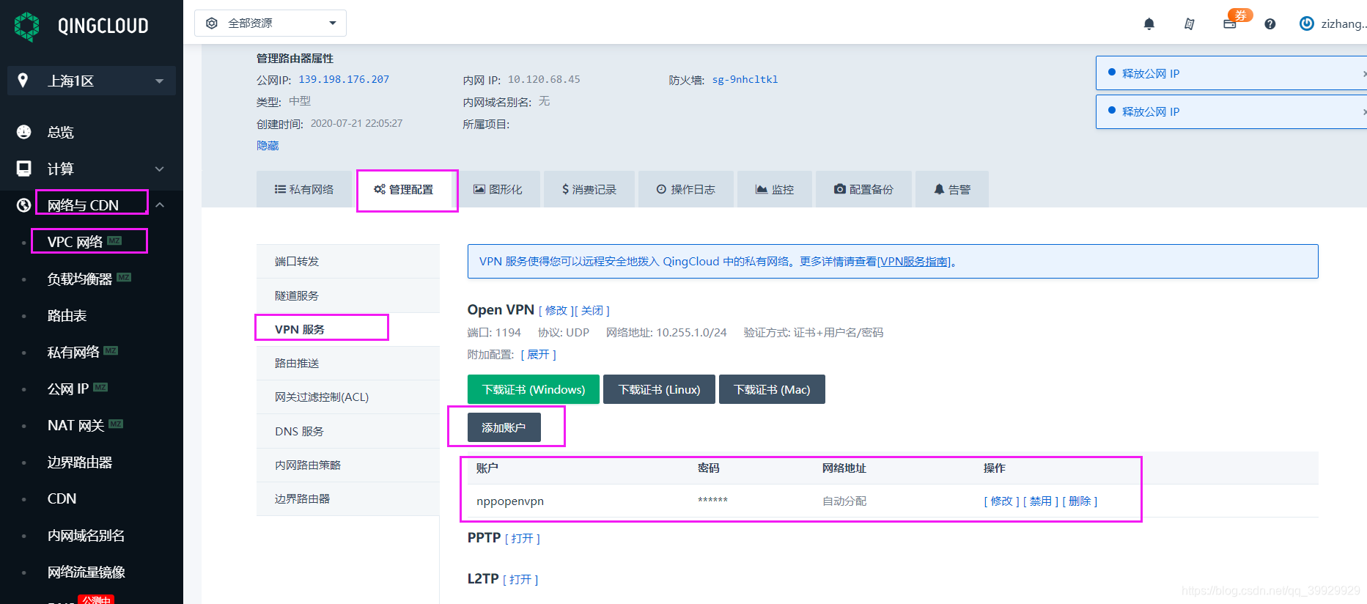Click the 添加账户 button
1367x604 pixels.
click(x=504, y=427)
